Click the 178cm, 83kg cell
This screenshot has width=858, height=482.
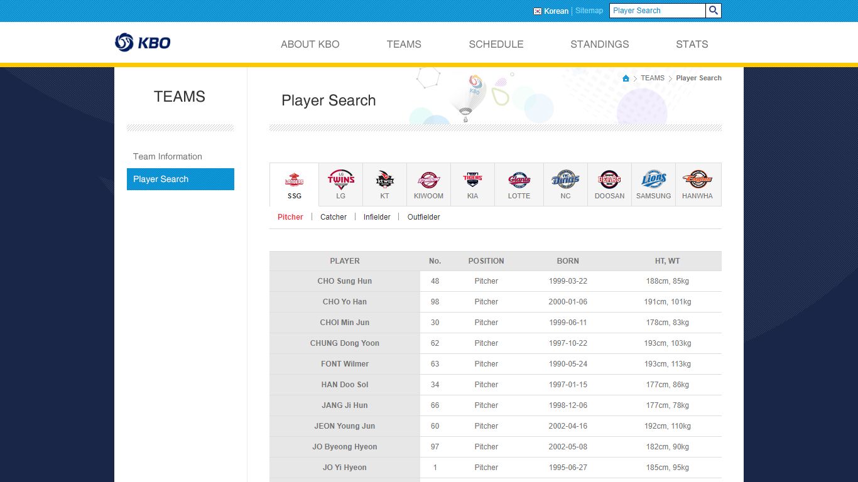coord(668,323)
